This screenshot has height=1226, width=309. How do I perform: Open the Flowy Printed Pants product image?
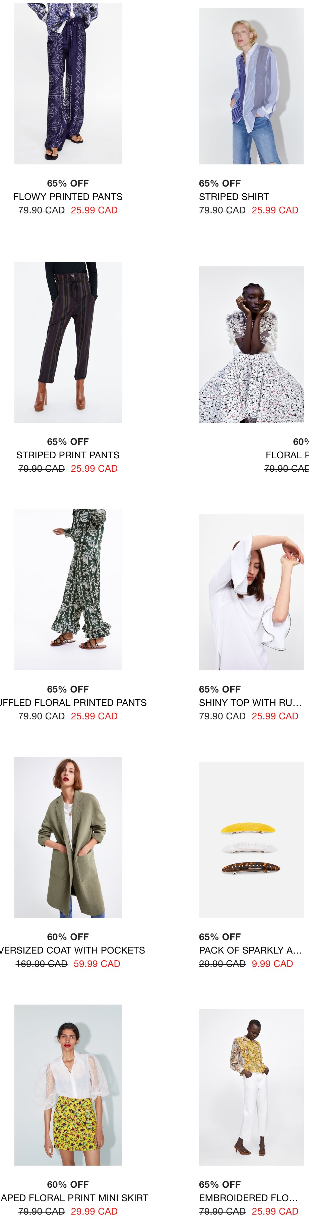coord(68,84)
